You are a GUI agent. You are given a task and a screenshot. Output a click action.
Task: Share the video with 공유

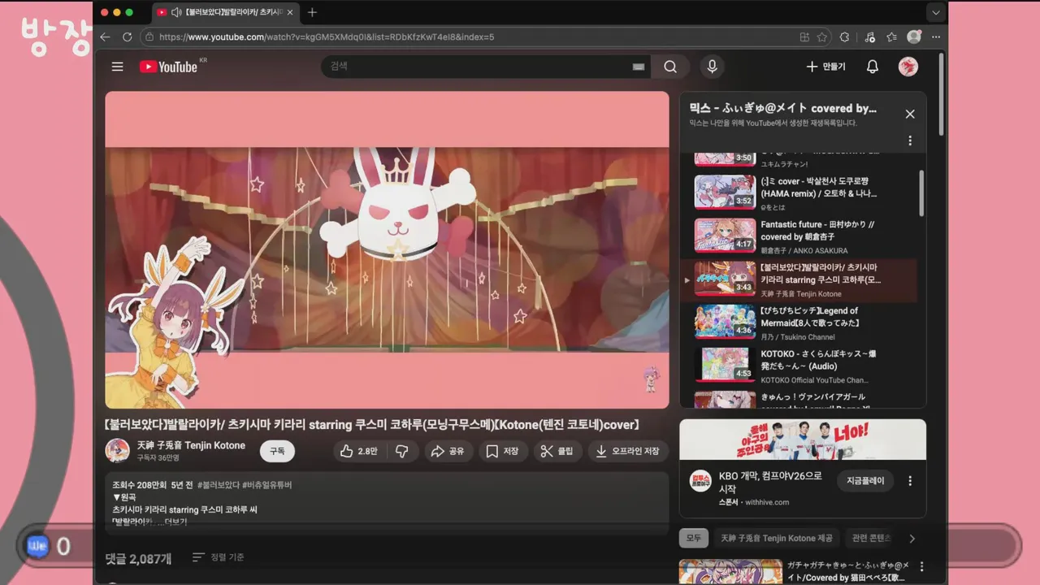pyautogui.click(x=448, y=451)
